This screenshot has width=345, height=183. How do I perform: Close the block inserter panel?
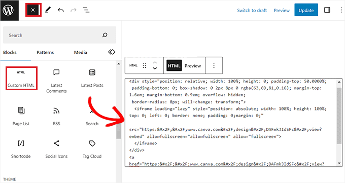point(33,10)
